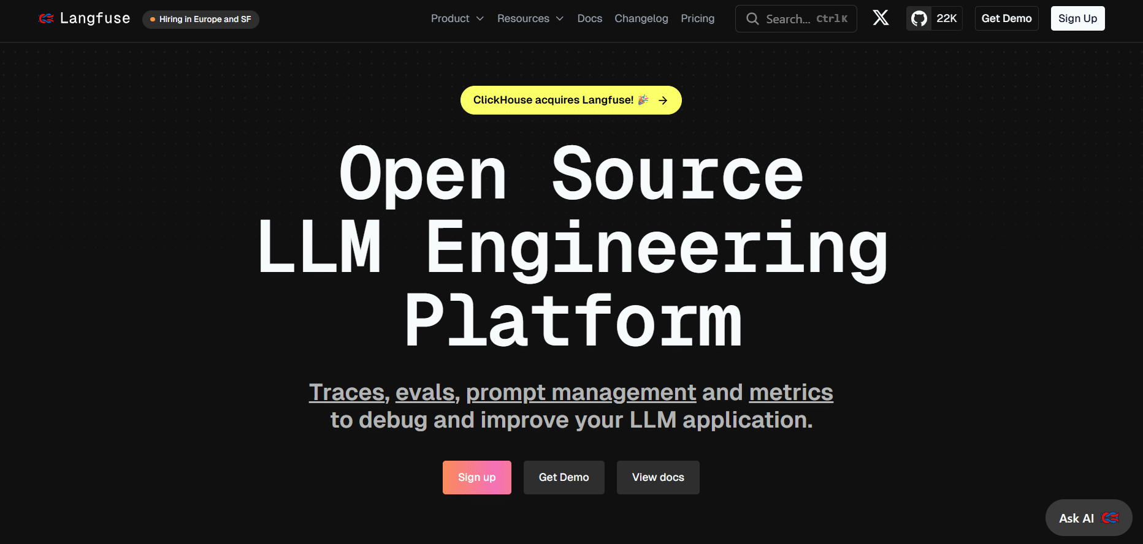Click the gradient Sign up button
Image resolution: width=1143 pixels, height=544 pixels.
(477, 477)
